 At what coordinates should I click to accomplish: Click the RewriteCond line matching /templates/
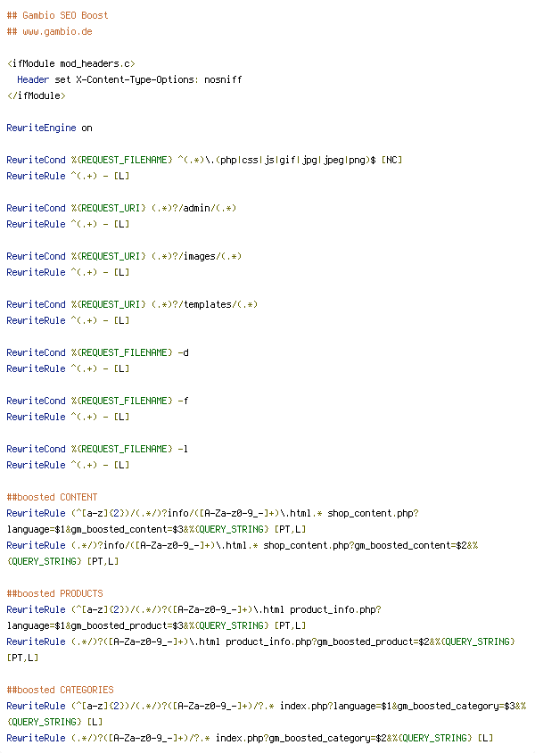point(132,304)
